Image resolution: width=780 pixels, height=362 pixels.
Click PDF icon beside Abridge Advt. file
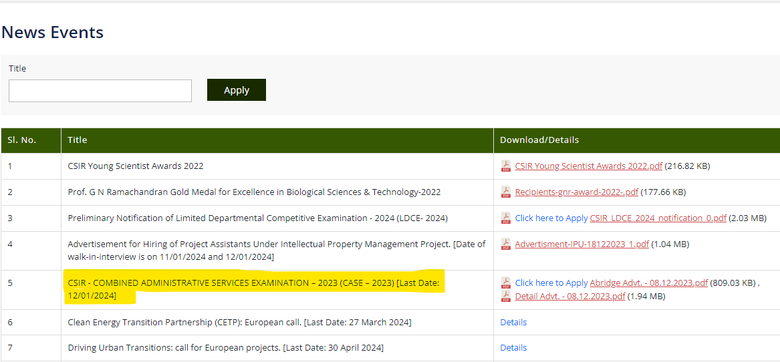[x=505, y=283]
